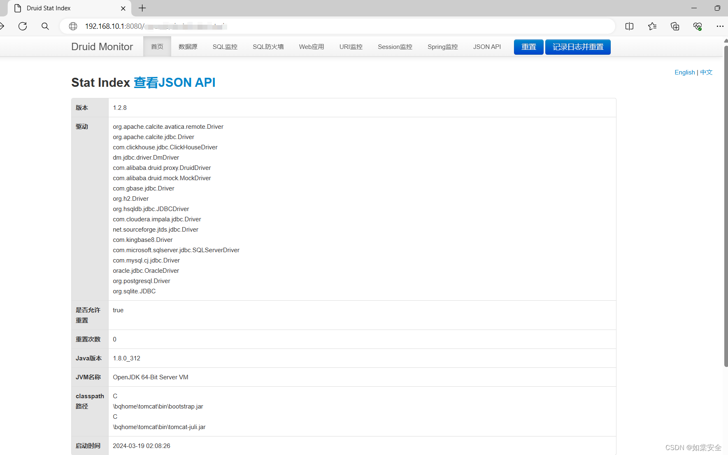728x455 pixels.
Task: Open the Spring监控 navigation item
Action: [443, 47]
